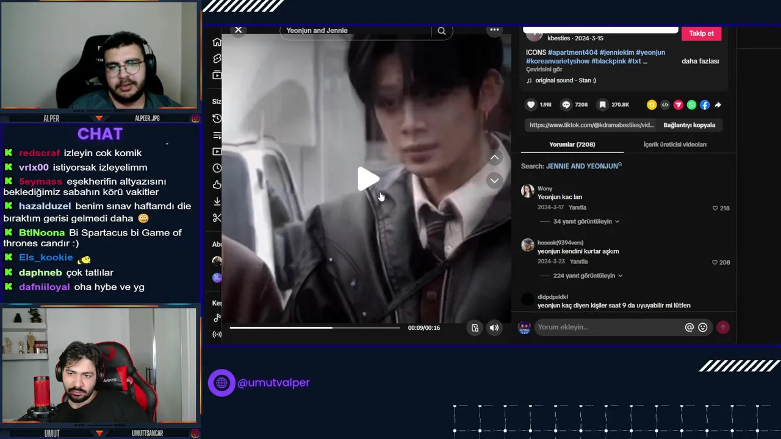Like the video with the heart icon
This screenshot has height=439, width=781.
click(531, 105)
